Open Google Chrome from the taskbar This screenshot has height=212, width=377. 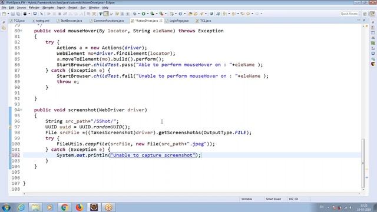(64, 207)
